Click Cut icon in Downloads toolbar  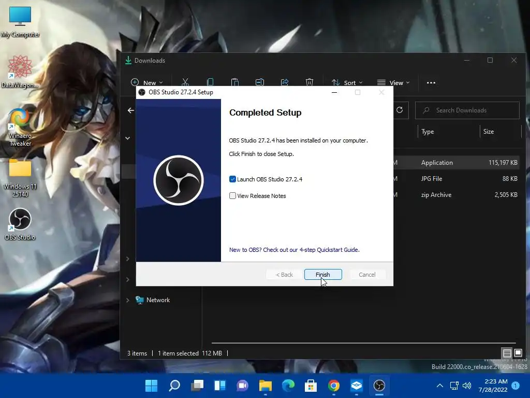click(185, 82)
